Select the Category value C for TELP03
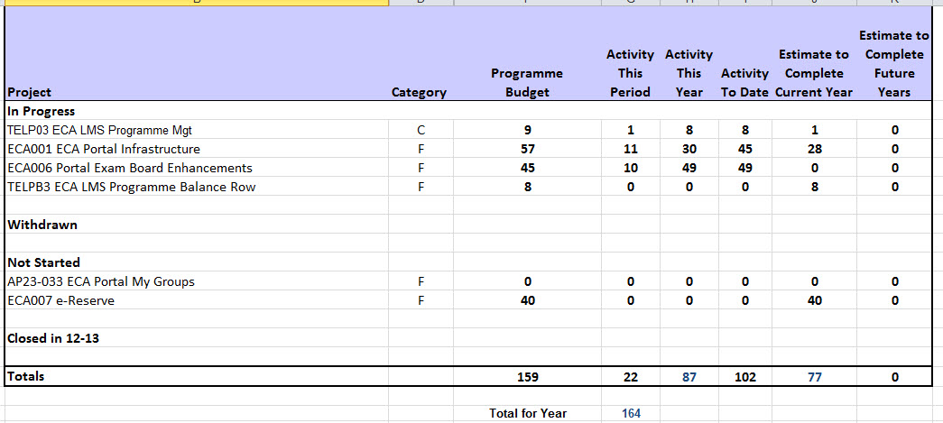This screenshot has width=943, height=423. [x=420, y=130]
